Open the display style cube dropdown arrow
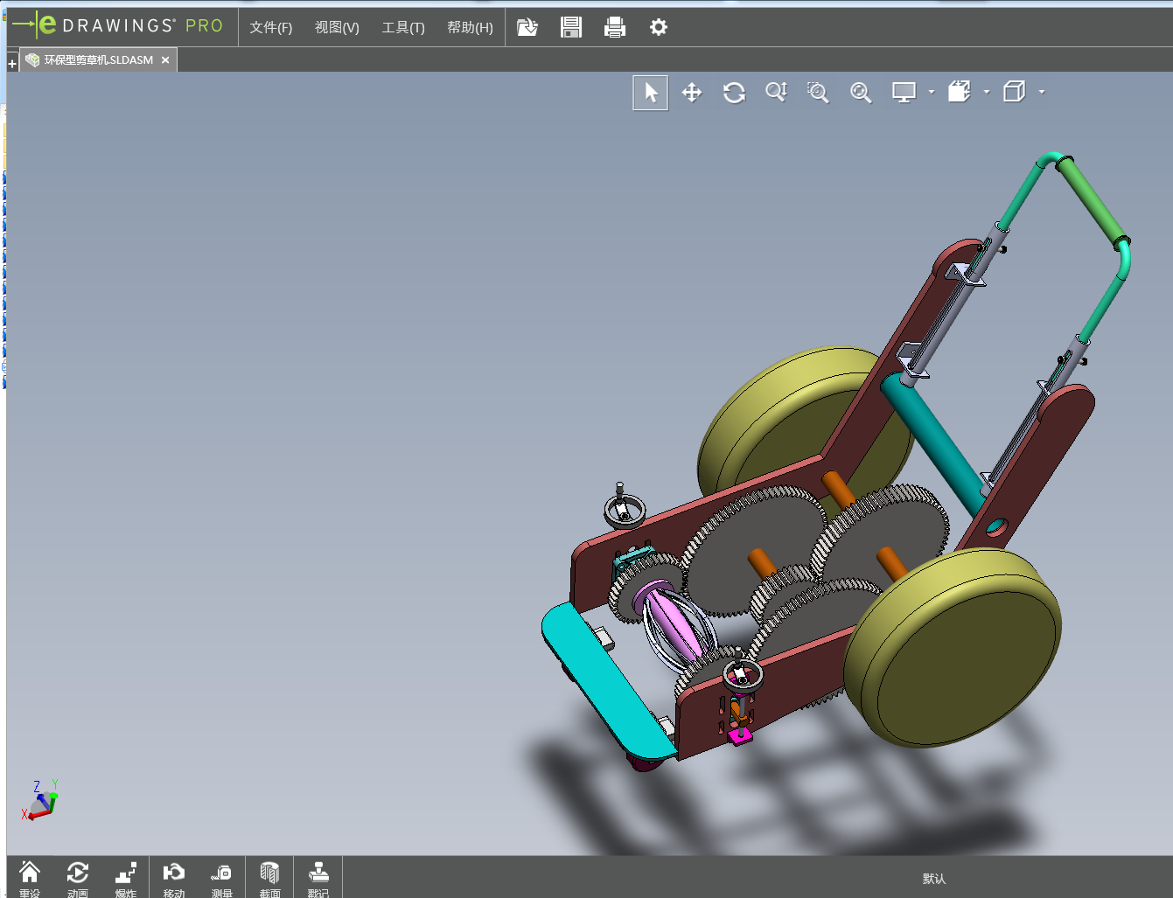1173x898 pixels. (x=1042, y=92)
